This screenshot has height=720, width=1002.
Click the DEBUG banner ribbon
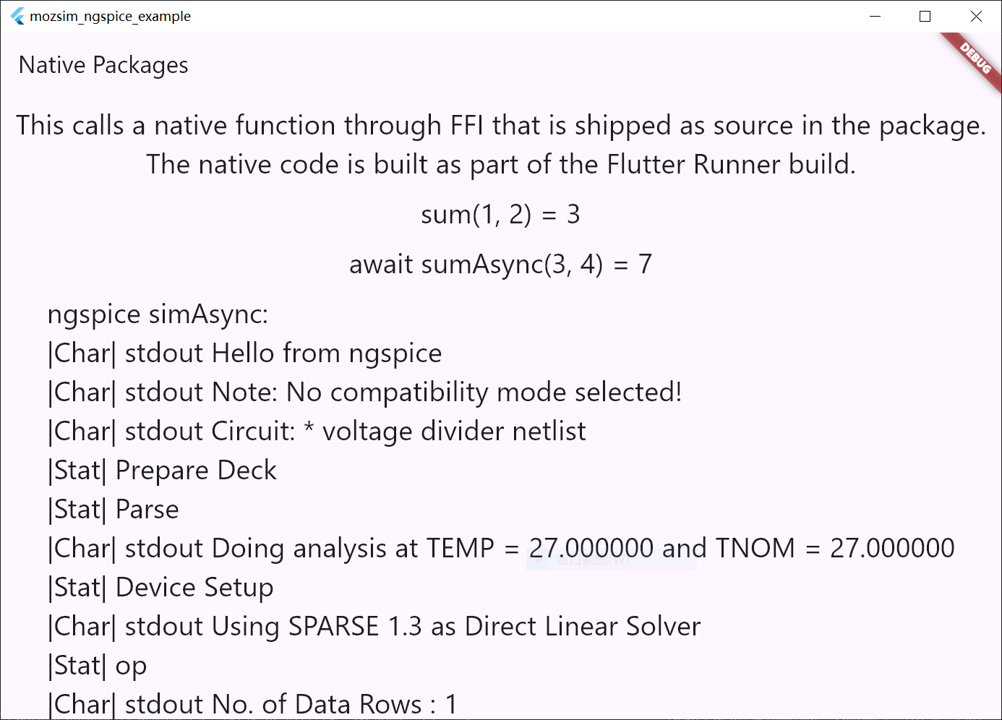tap(974, 59)
